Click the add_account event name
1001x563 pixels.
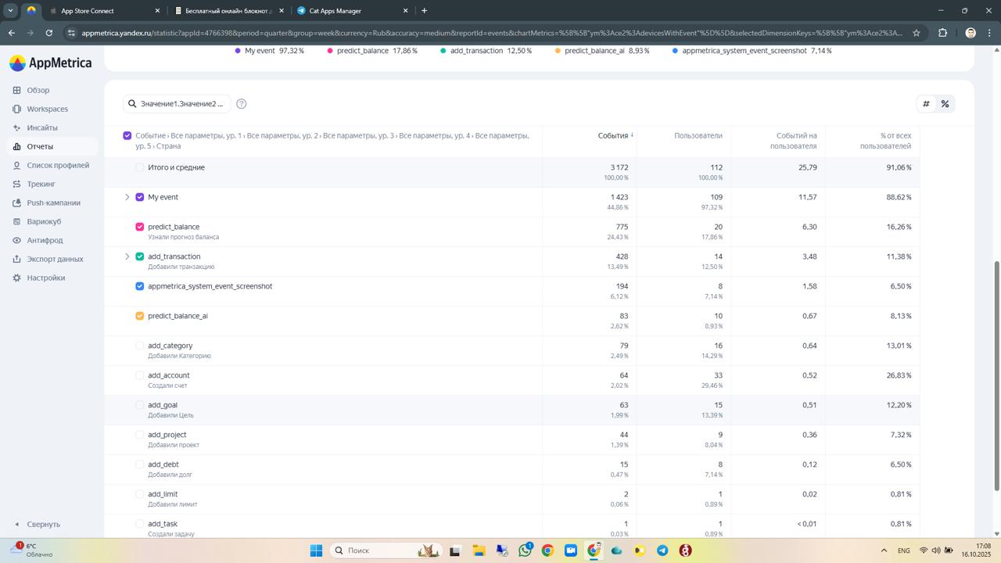(x=169, y=375)
